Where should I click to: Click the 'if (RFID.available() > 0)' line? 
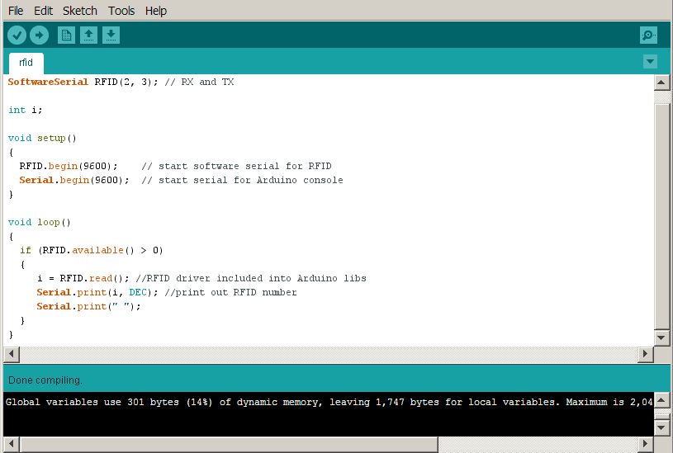[x=92, y=250]
